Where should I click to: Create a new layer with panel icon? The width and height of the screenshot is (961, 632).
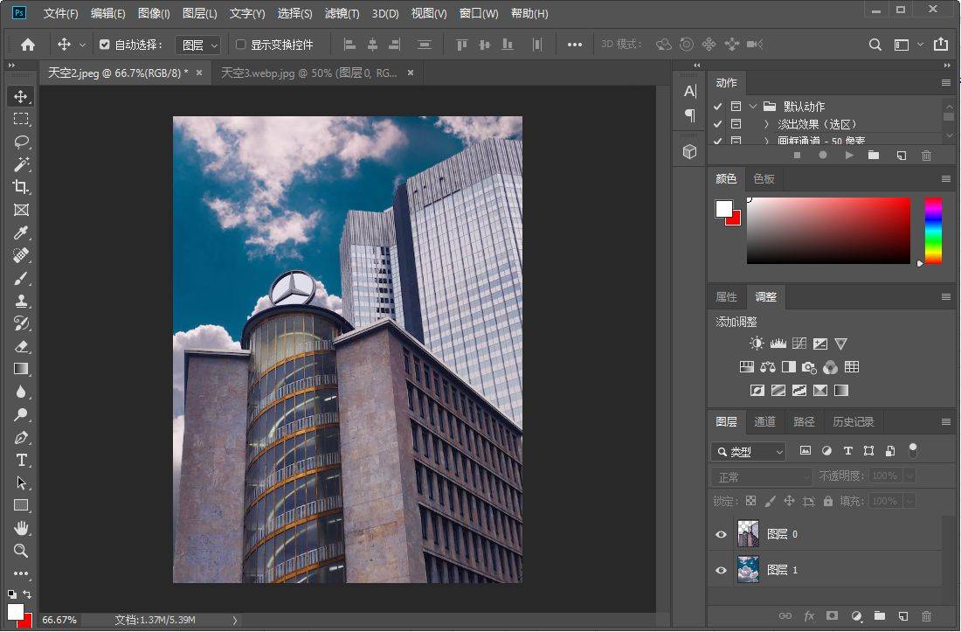903,616
